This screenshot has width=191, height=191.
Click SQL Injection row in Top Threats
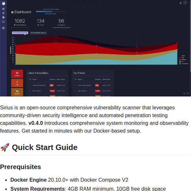(93, 91)
